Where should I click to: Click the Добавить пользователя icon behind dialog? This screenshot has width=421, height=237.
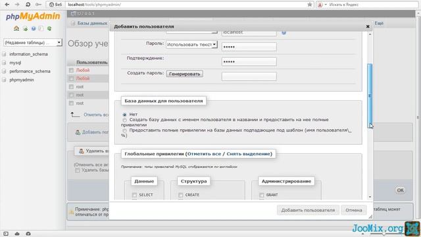78,132
